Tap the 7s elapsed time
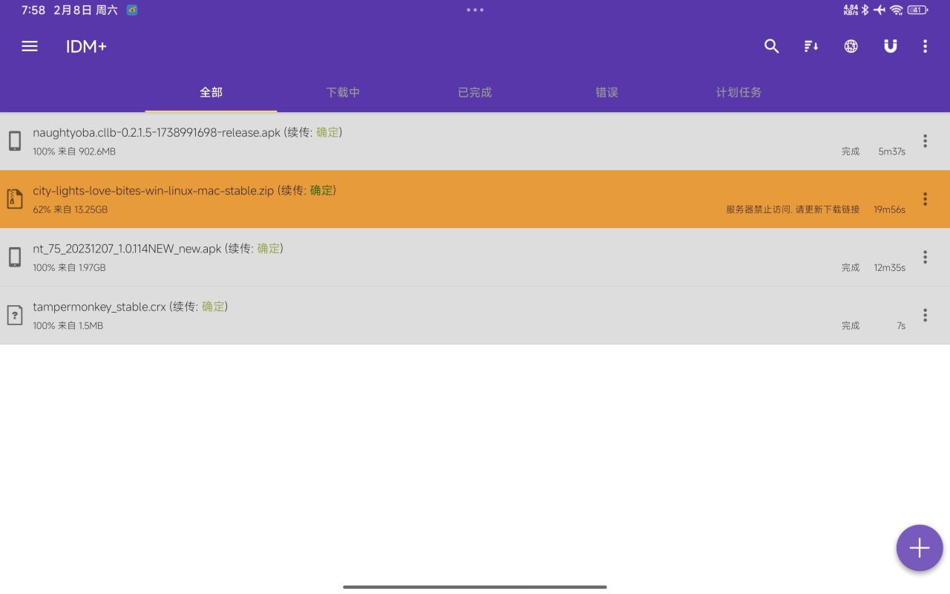This screenshot has width=950, height=594. (901, 325)
